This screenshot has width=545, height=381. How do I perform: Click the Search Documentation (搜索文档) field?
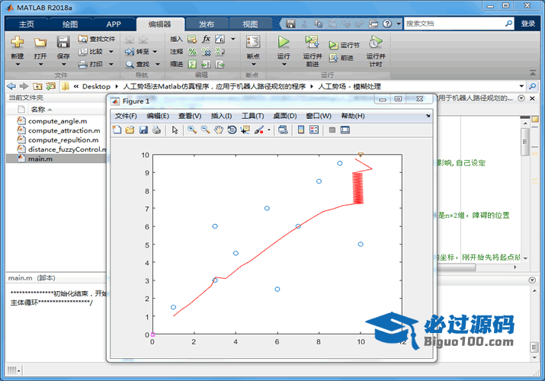pyautogui.click(x=454, y=24)
